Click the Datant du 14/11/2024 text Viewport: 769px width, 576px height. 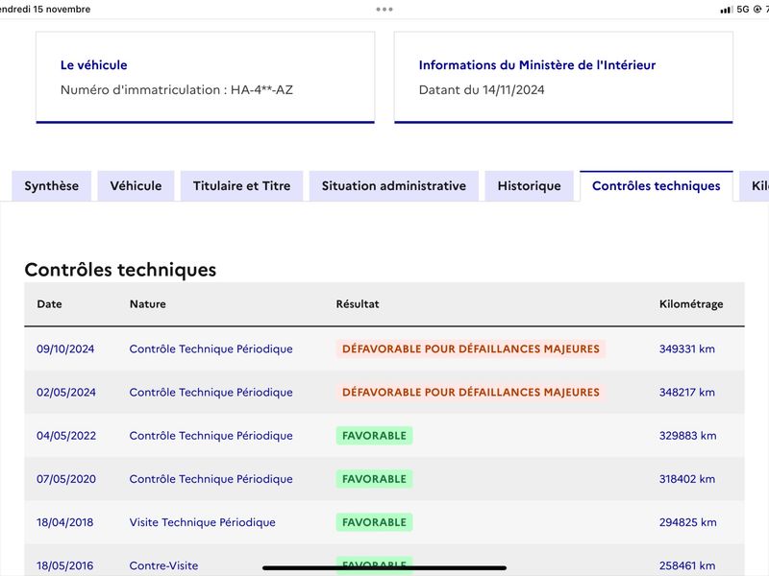pos(482,90)
